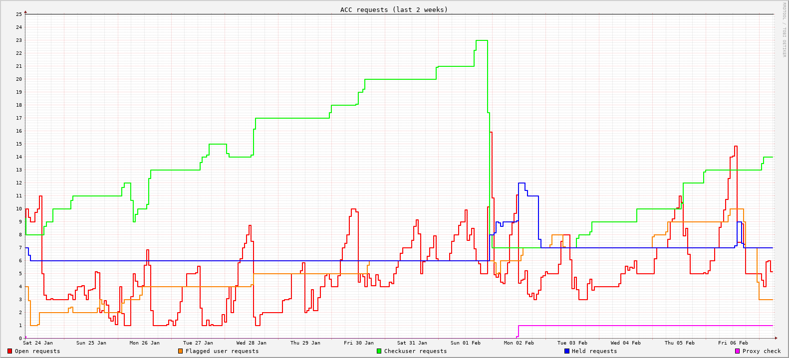Click the "Sun 01 Feb" x-axis date label
The width and height of the screenshot is (789, 358).
click(x=465, y=343)
